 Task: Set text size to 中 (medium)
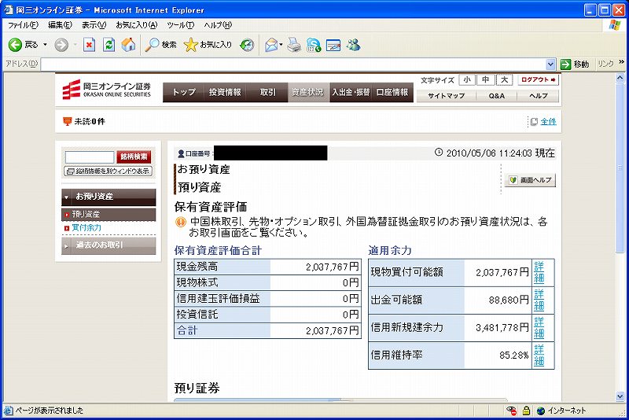coord(486,80)
